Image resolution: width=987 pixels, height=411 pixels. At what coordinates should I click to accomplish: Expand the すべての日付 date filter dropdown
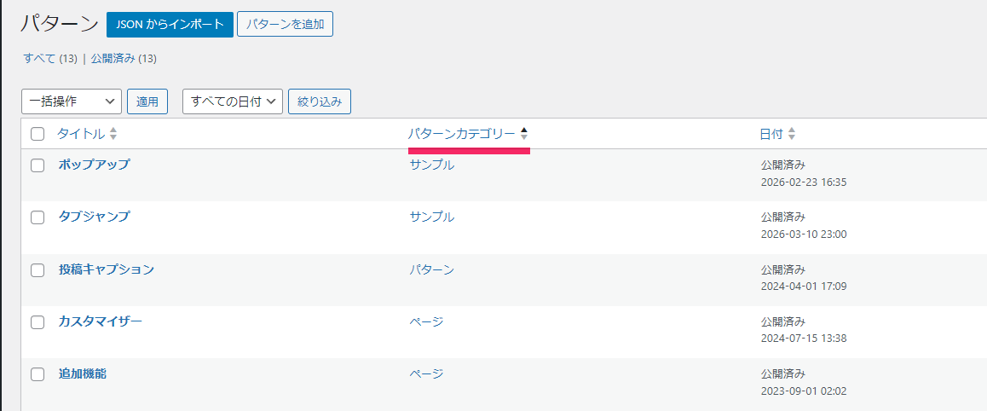coord(232,101)
